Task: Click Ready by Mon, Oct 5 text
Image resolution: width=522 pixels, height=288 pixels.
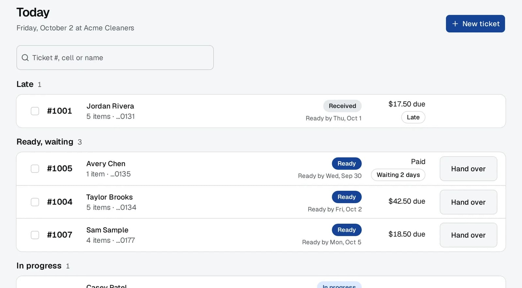Action: coord(332,242)
